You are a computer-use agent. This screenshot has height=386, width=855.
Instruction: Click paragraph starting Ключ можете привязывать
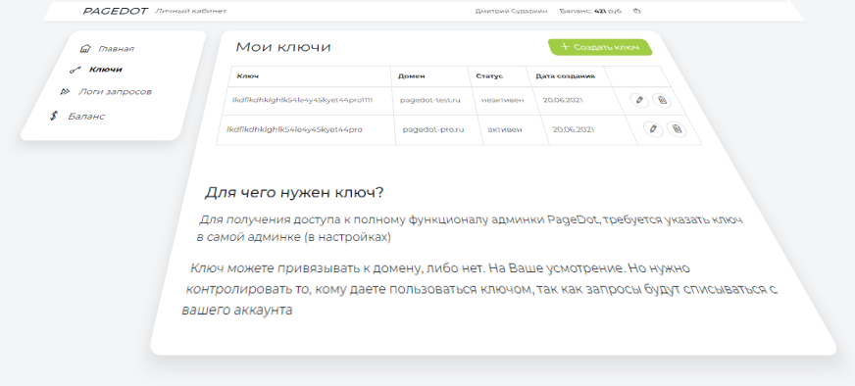tap(479, 289)
